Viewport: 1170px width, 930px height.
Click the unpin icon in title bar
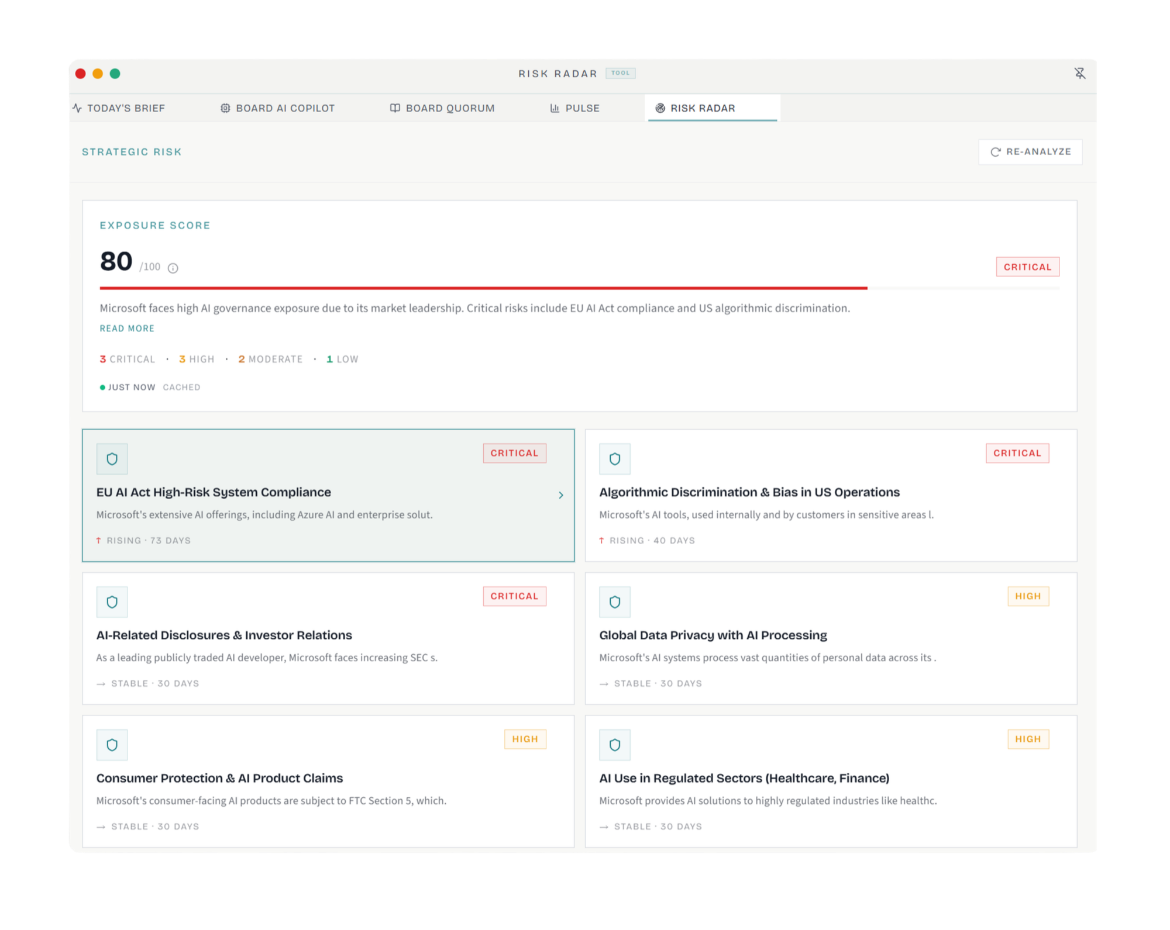pyautogui.click(x=1079, y=73)
